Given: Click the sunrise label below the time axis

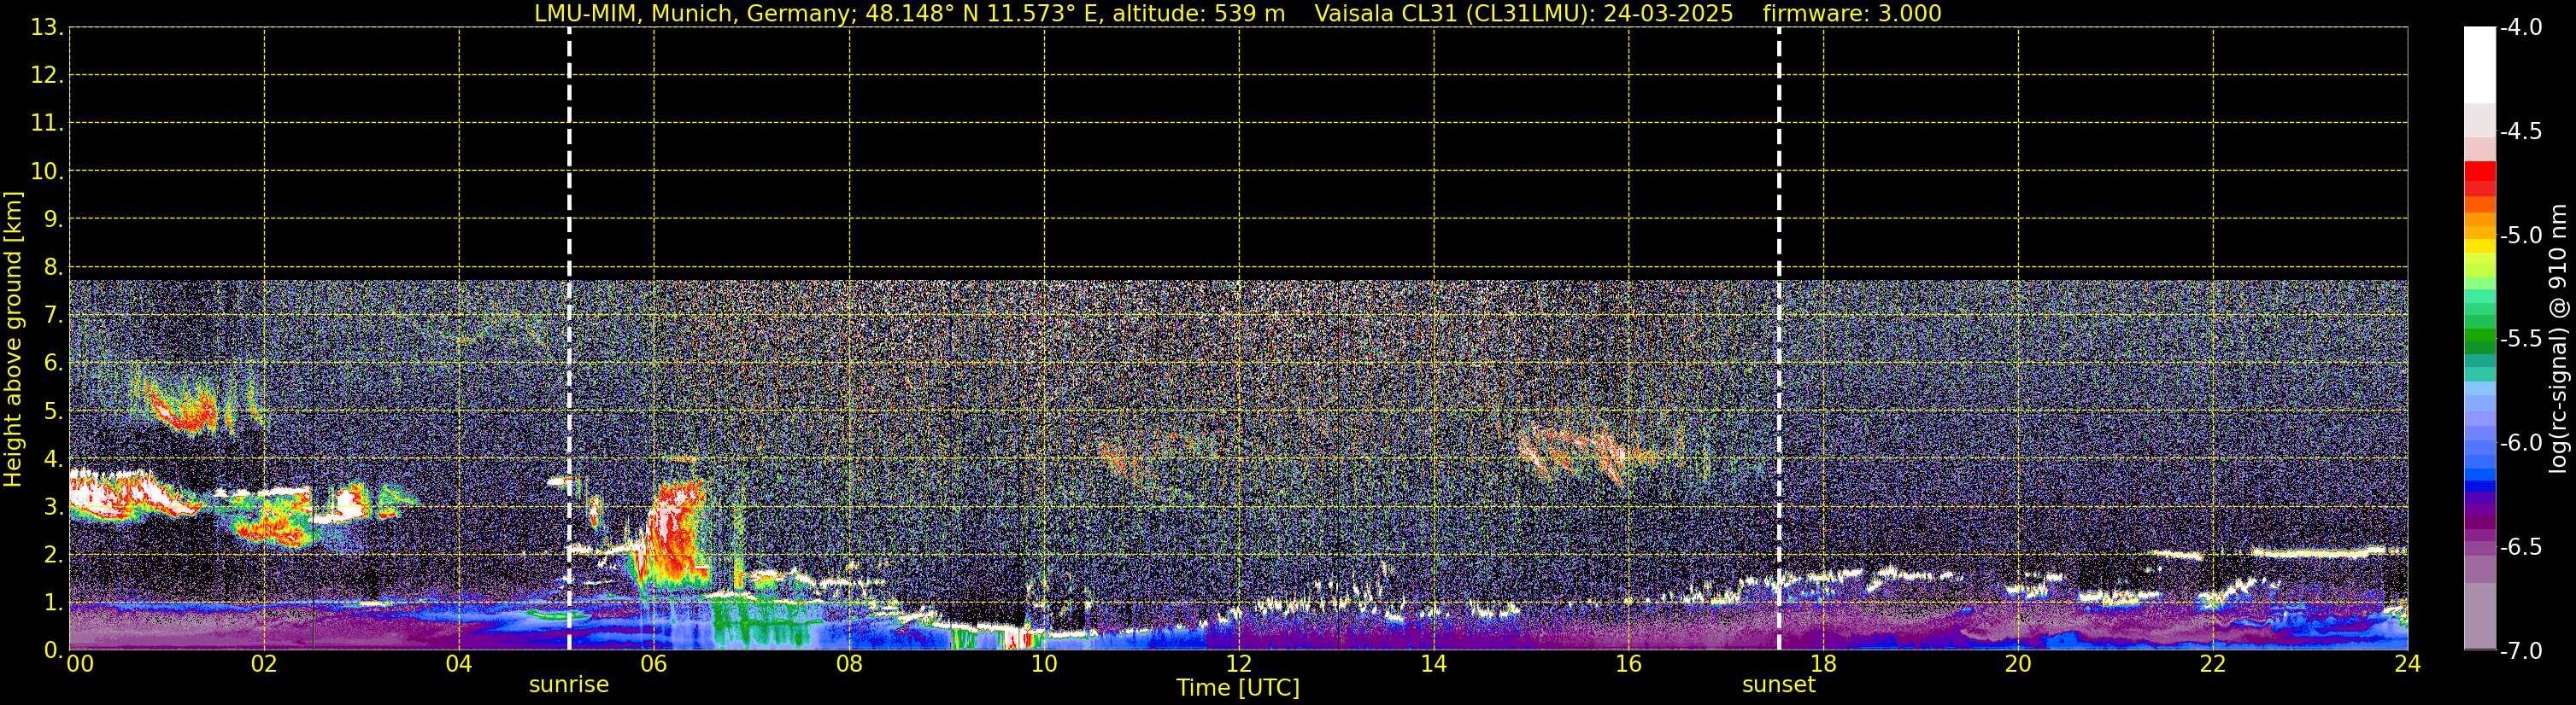Looking at the screenshot, I should point(568,685).
